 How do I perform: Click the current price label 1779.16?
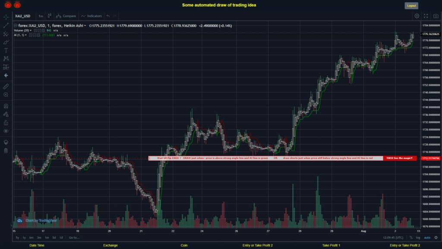coord(430,34)
